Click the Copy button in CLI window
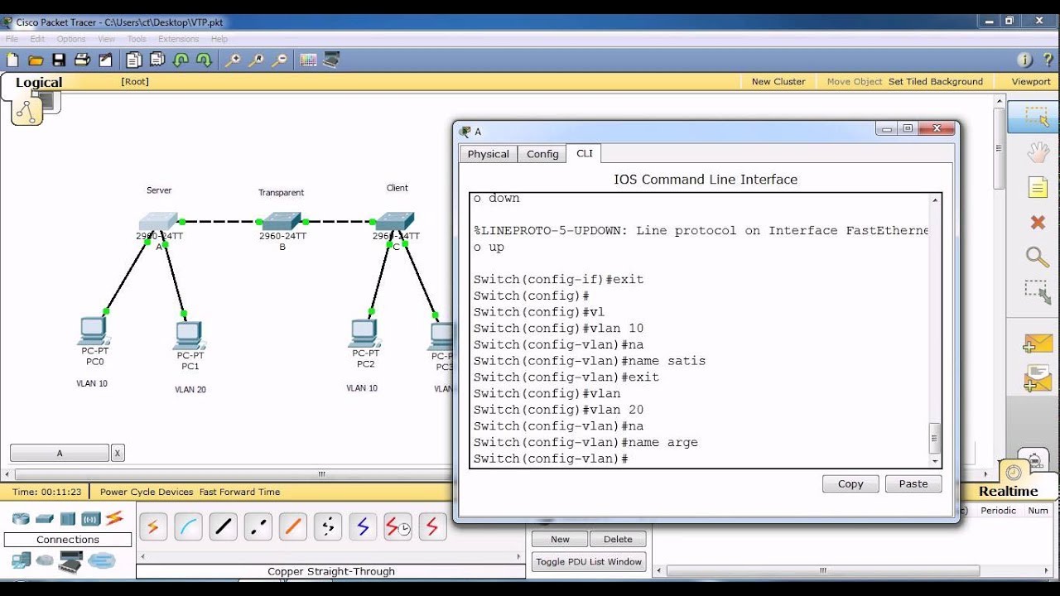The image size is (1060, 596). (850, 484)
